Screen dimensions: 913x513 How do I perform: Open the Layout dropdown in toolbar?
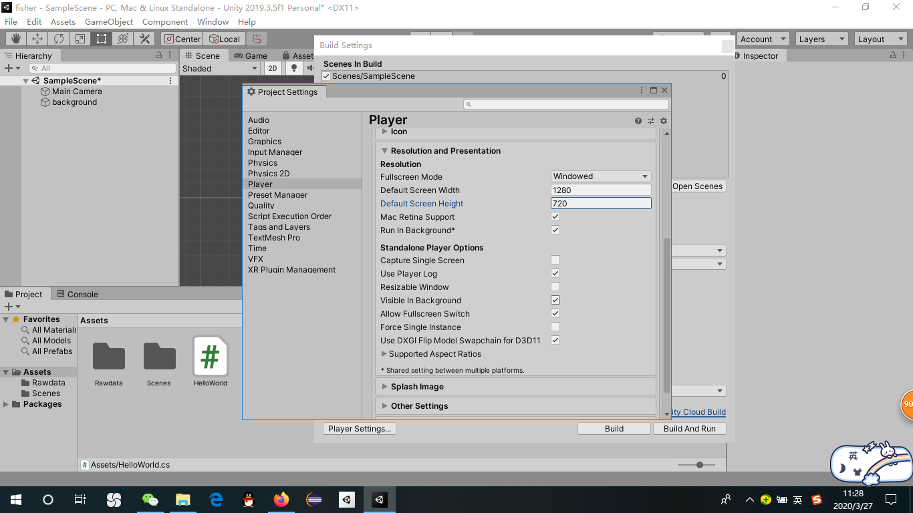880,39
